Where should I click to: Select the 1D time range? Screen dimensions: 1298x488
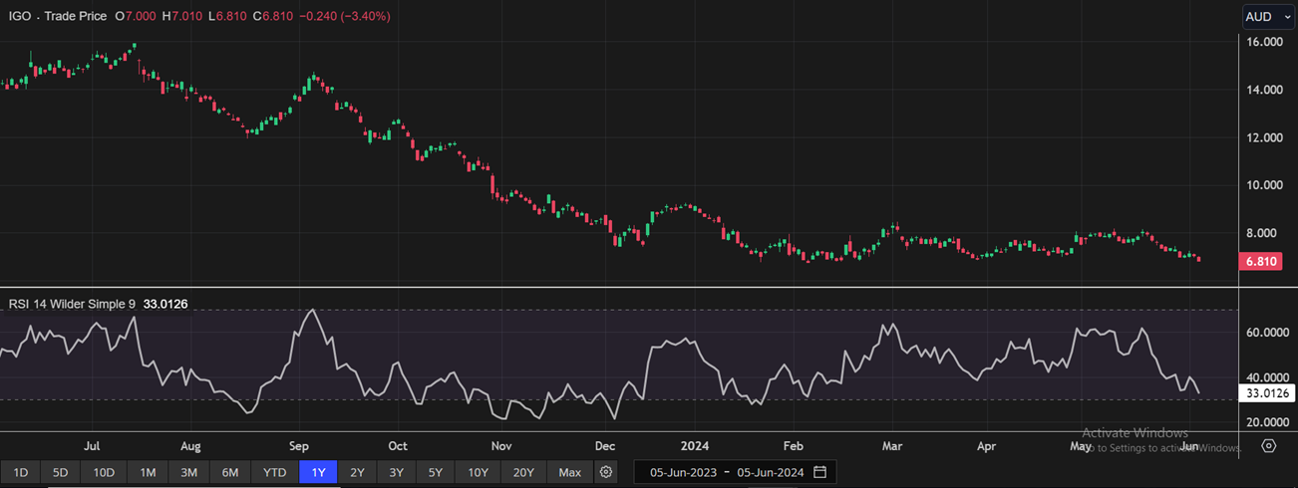[x=20, y=471]
